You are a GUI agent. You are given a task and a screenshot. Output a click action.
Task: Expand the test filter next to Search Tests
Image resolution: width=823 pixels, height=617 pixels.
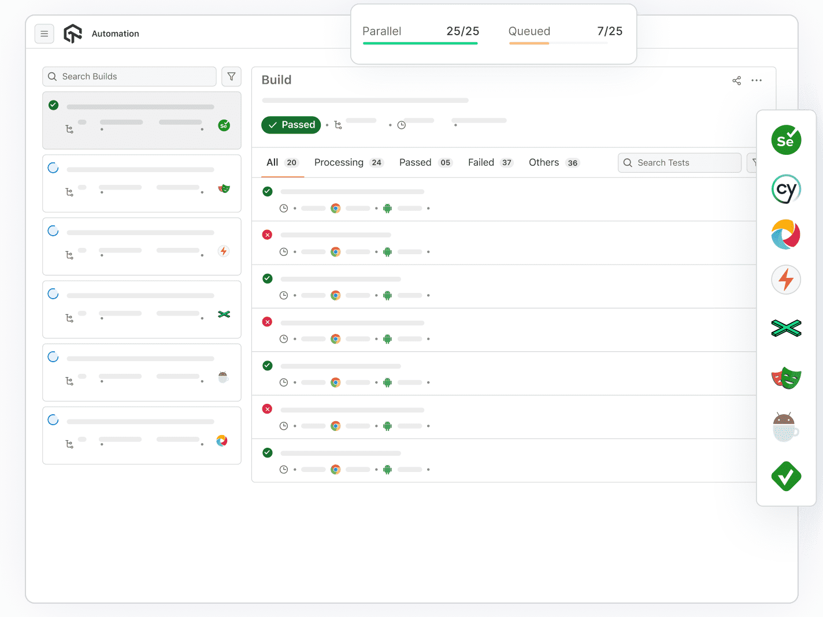pos(752,163)
